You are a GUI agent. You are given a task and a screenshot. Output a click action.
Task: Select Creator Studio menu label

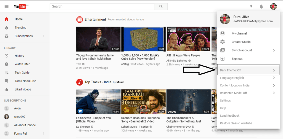coord(241,42)
